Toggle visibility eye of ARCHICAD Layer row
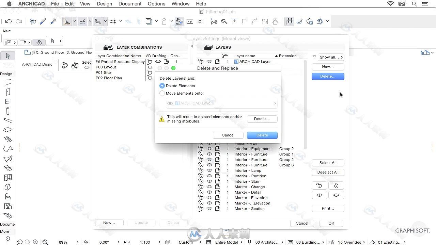The image size is (436, 245). pos(209,62)
